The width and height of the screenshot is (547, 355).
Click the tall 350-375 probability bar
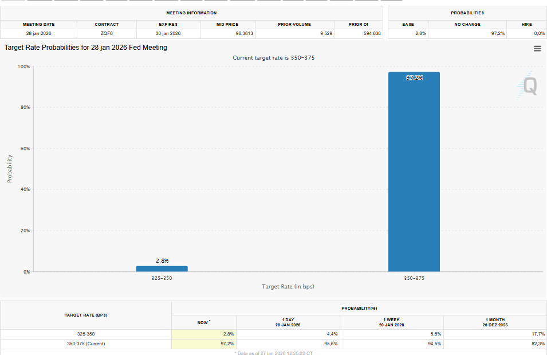pos(414,172)
